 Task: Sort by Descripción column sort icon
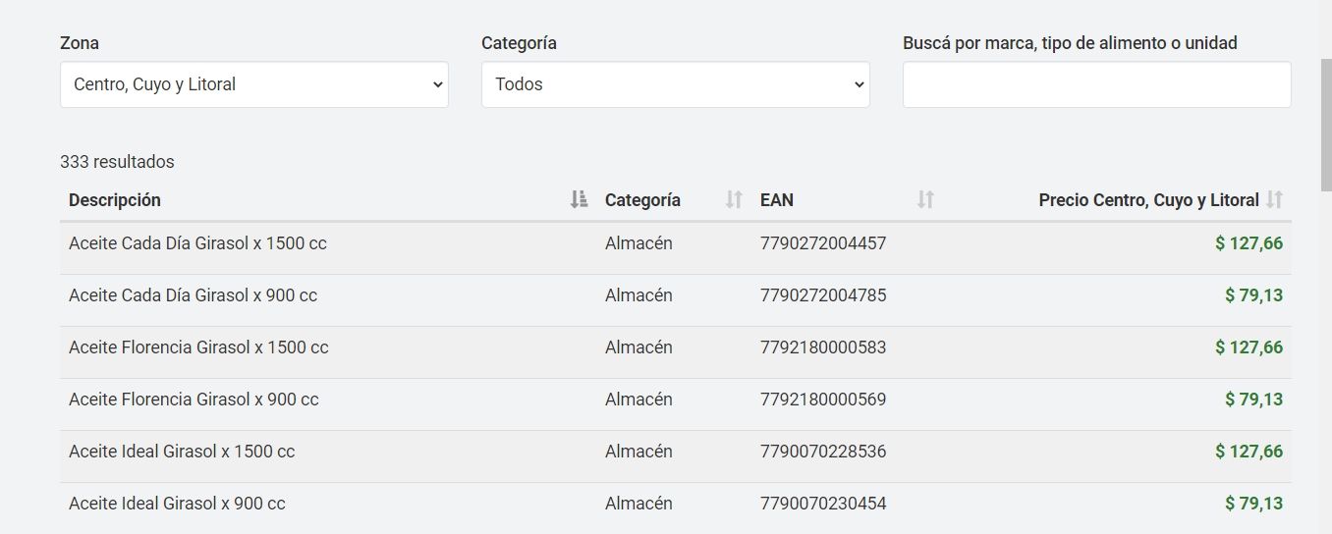579,200
